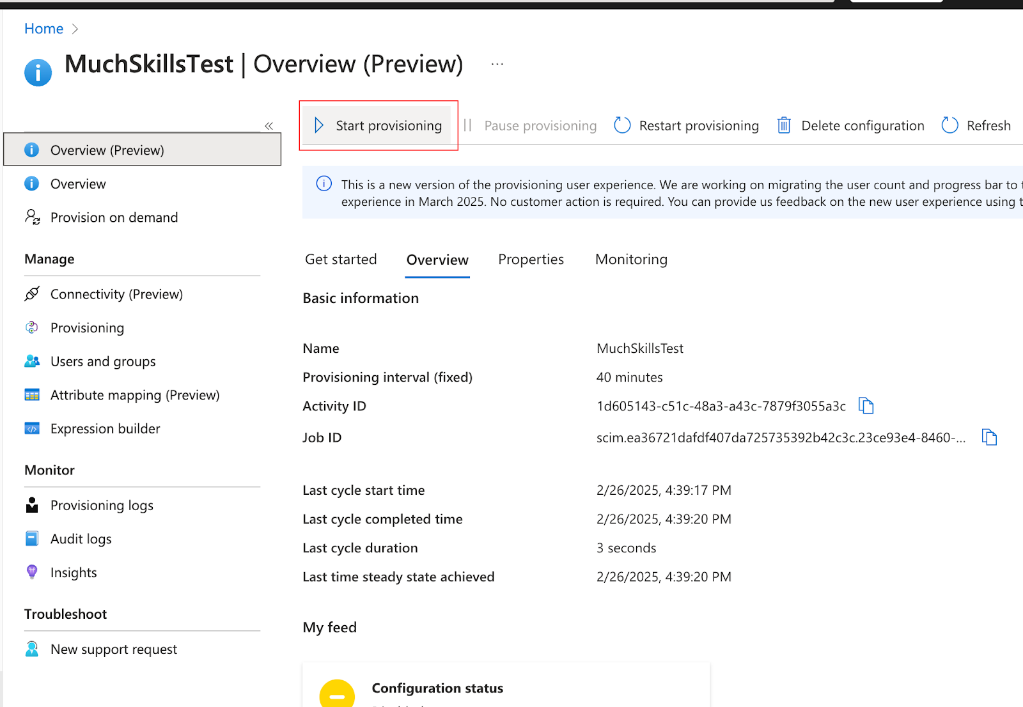Click the Delete configuration button label
Viewport: 1023px width, 707px height.
pos(863,125)
